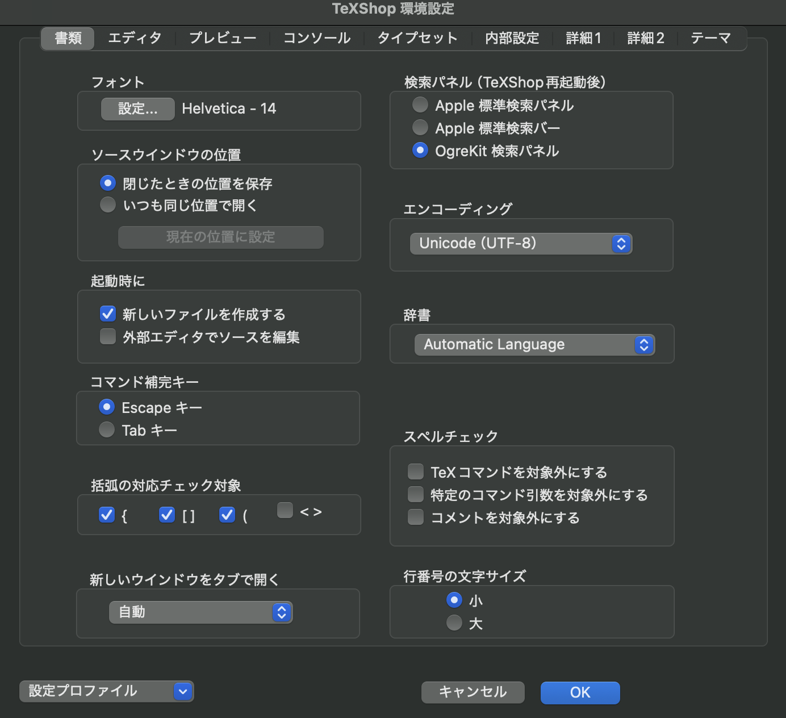Screen dimensions: 786x718
Task: Choose Apple 標準検索バー option
Action: click(x=420, y=127)
